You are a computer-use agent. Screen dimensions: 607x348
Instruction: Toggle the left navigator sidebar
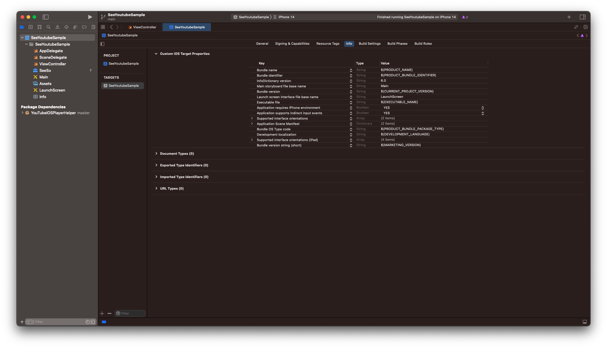(x=45, y=17)
